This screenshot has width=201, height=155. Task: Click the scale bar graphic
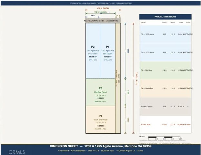click(164, 137)
